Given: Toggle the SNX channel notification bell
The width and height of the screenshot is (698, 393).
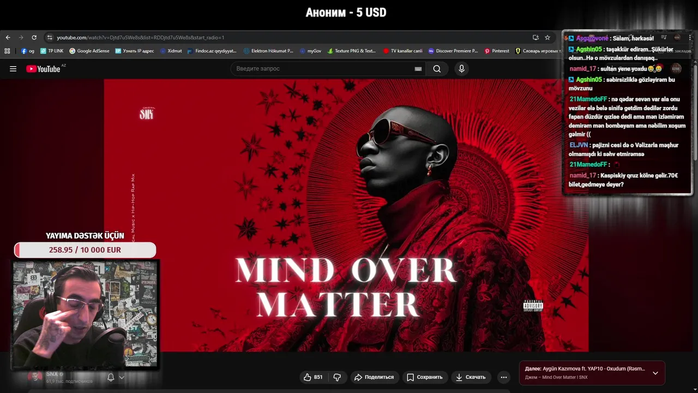Looking at the screenshot, I should pyautogui.click(x=111, y=377).
